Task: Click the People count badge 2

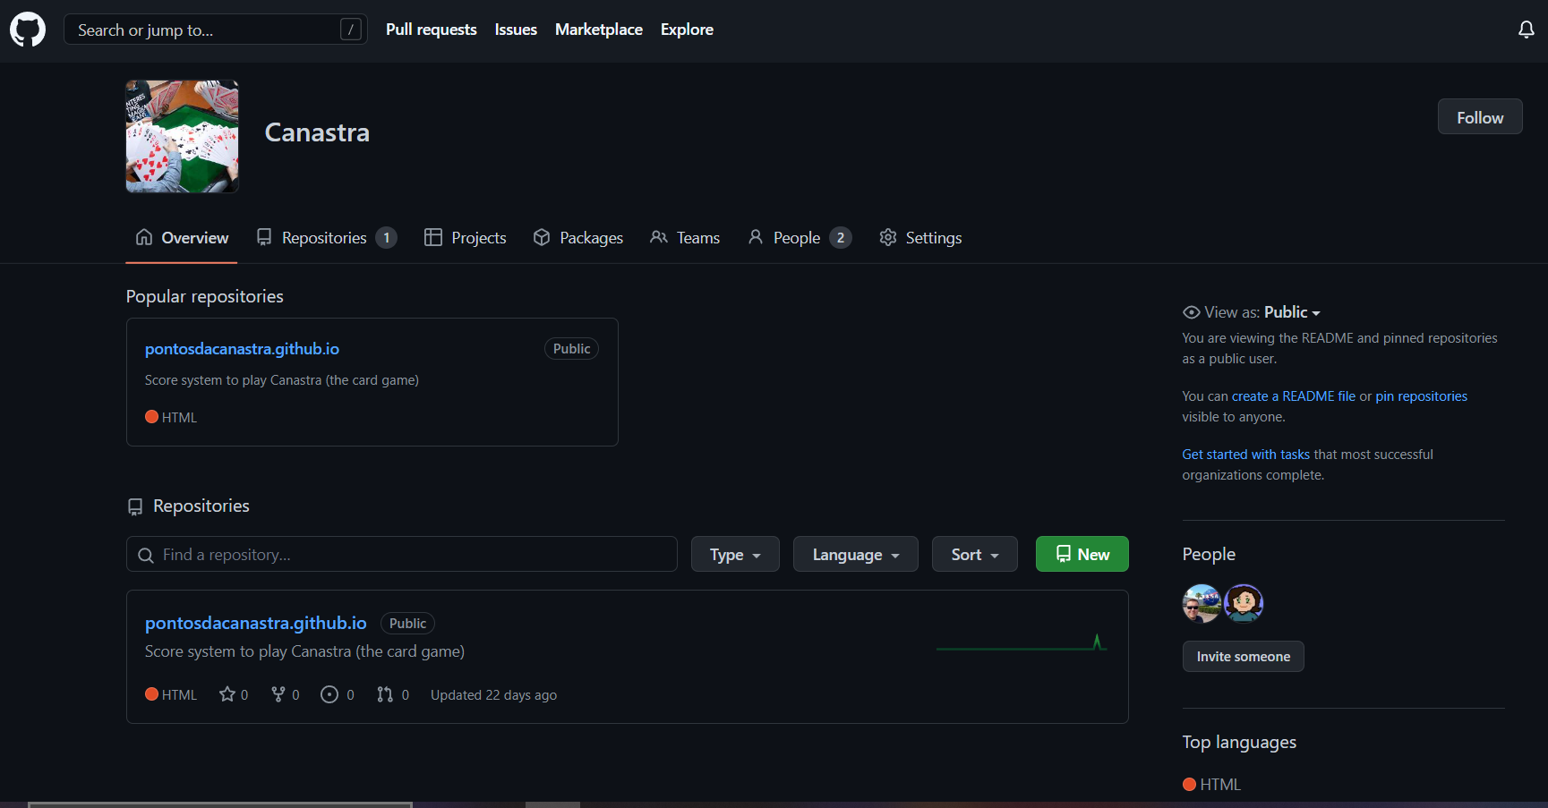Action: click(840, 238)
